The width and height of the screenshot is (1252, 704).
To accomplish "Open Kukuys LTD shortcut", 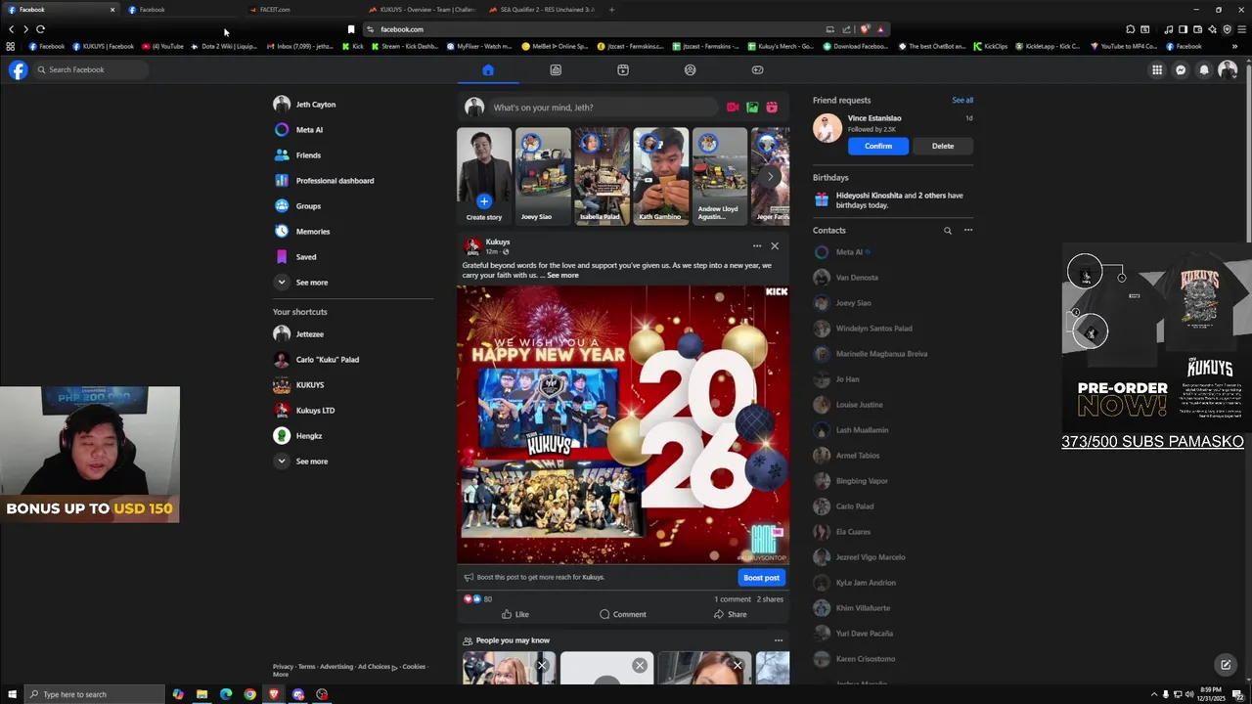I will pos(352,411).
